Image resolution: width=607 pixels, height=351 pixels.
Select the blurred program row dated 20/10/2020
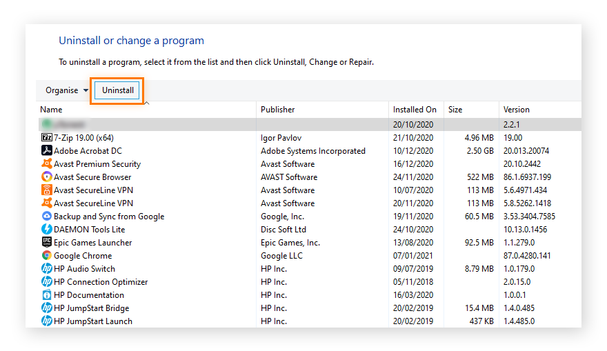coord(310,124)
